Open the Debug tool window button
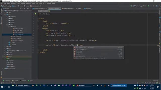The image size is (161, 90). [6, 81]
